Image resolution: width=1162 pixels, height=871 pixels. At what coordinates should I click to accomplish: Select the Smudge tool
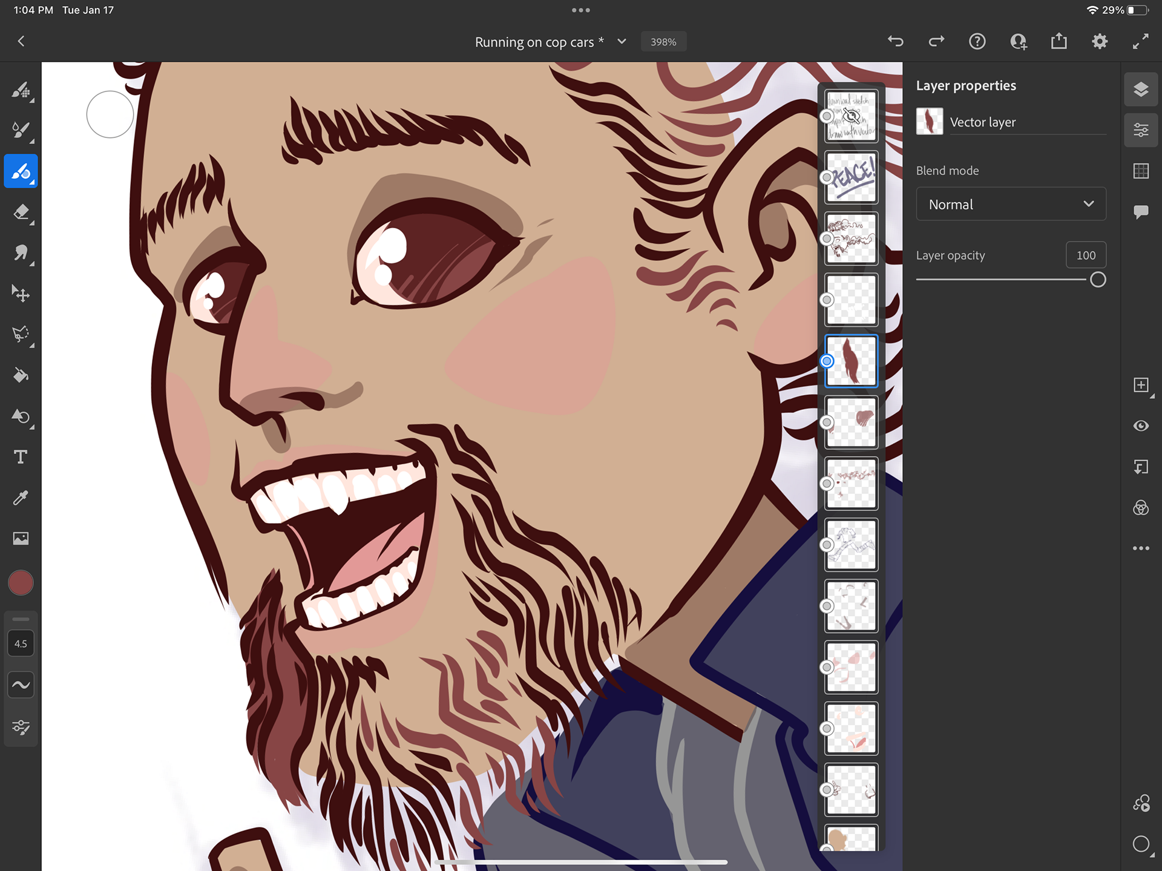[21, 252]
